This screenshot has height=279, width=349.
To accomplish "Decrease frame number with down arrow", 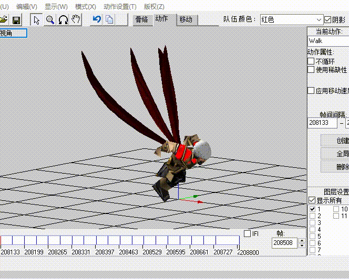I will pyautogui.click(x=302, y=245).
